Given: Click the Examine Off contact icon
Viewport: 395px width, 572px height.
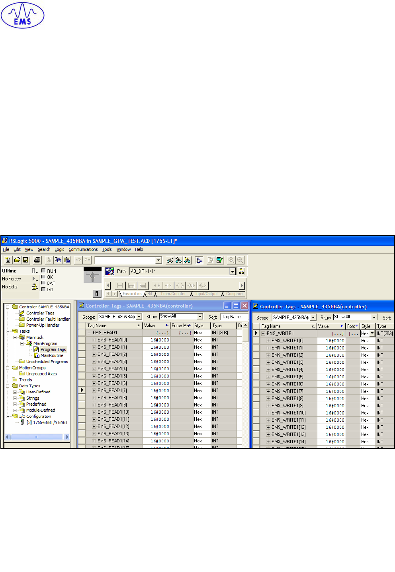Looking at the screenshot, I should click(168, 285).
